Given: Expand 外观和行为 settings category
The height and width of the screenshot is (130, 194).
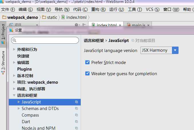Looking at the screenshot, I should (x=14, y=49).
